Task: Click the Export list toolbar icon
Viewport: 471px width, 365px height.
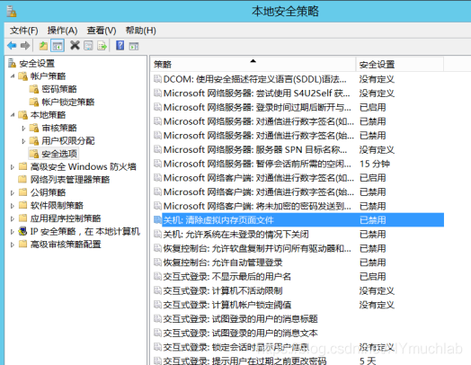Action: click(x=102, y=46)
